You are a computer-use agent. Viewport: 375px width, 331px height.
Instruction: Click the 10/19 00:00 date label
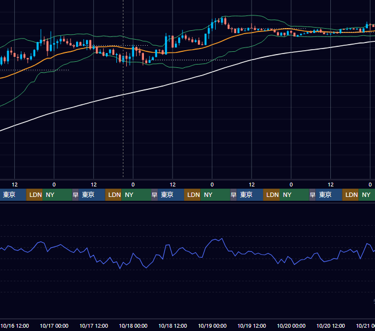(x=212, y=325)
